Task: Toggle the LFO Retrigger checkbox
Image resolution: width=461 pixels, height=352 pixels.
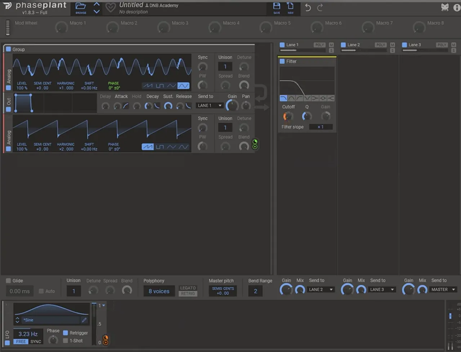Action: click(66, 333)
